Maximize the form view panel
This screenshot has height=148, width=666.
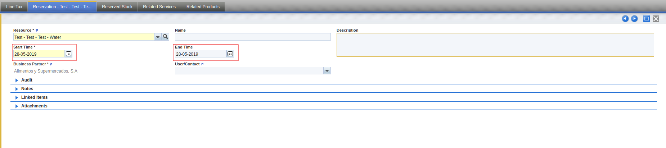pyautogui.click(x=647, y=19)
